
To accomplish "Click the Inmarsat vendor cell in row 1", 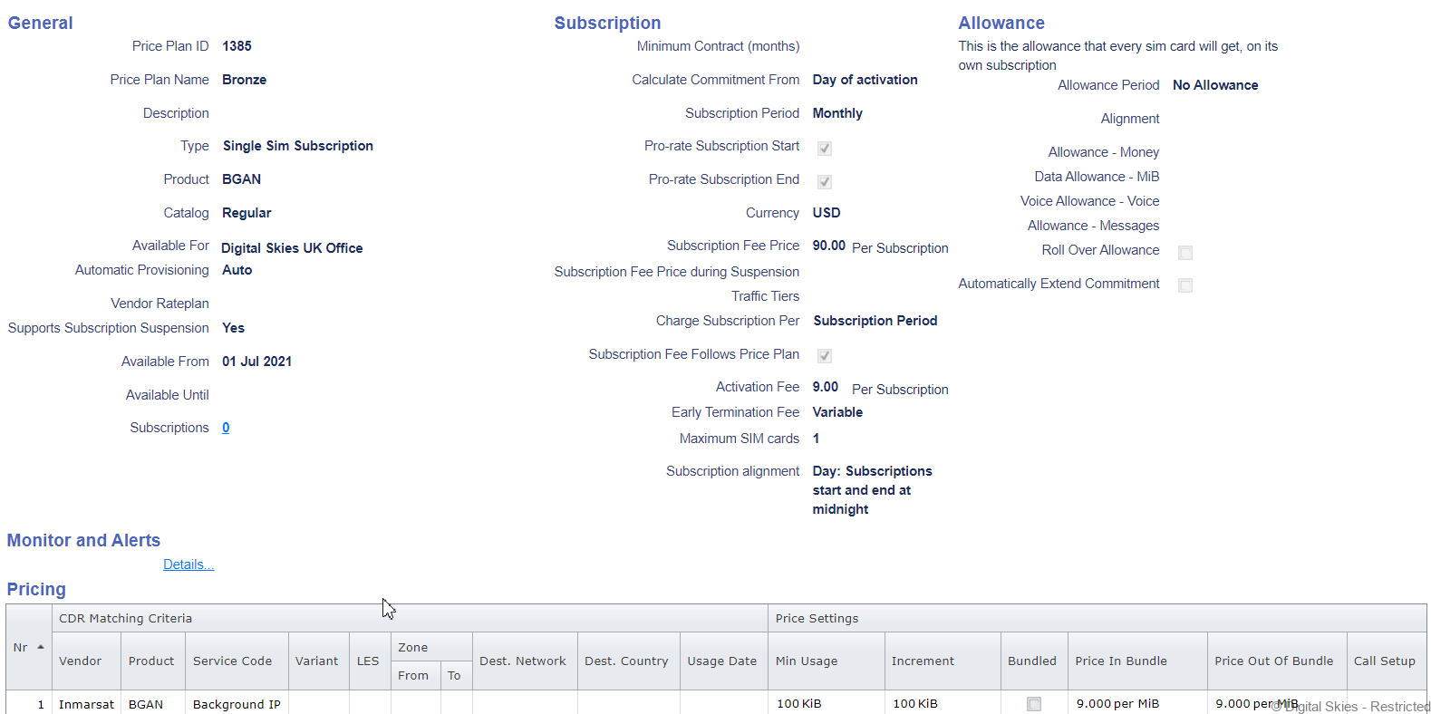I will tap(86, 704).
